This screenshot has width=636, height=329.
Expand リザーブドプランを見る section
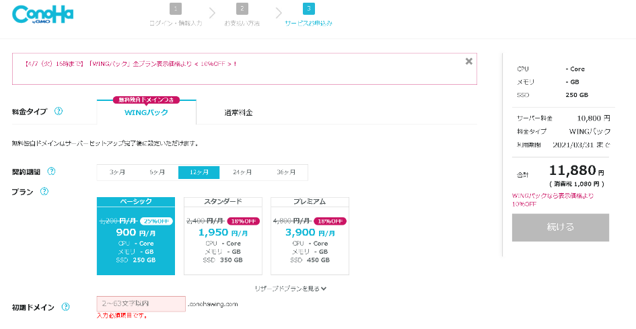pyautogui.click(x=291, y=289)
